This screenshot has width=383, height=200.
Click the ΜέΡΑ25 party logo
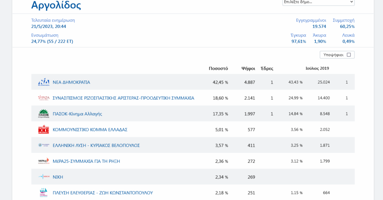44,161
